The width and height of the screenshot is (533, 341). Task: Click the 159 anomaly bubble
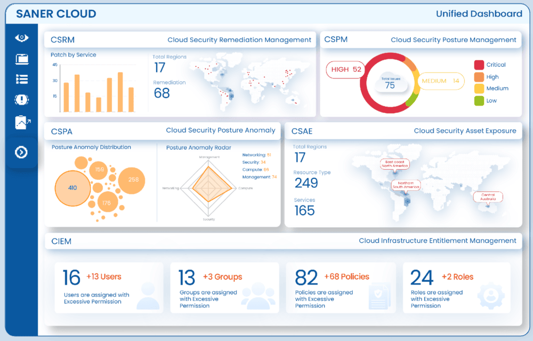(99, 170)
